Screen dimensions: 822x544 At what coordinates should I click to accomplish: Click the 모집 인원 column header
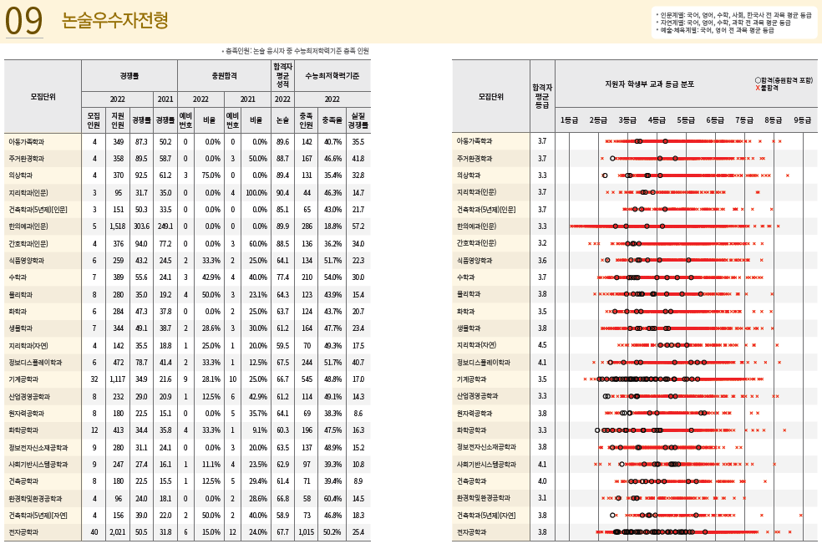[x=94, y=120]
